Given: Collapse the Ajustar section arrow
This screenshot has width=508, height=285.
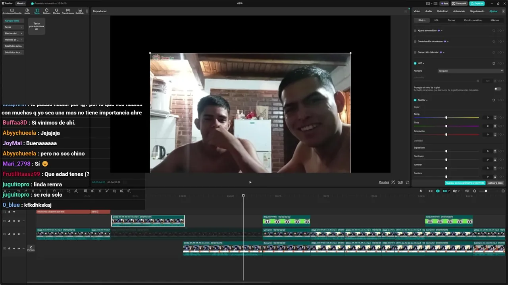Looking at the screenshot, I should [x=427, y=100].
